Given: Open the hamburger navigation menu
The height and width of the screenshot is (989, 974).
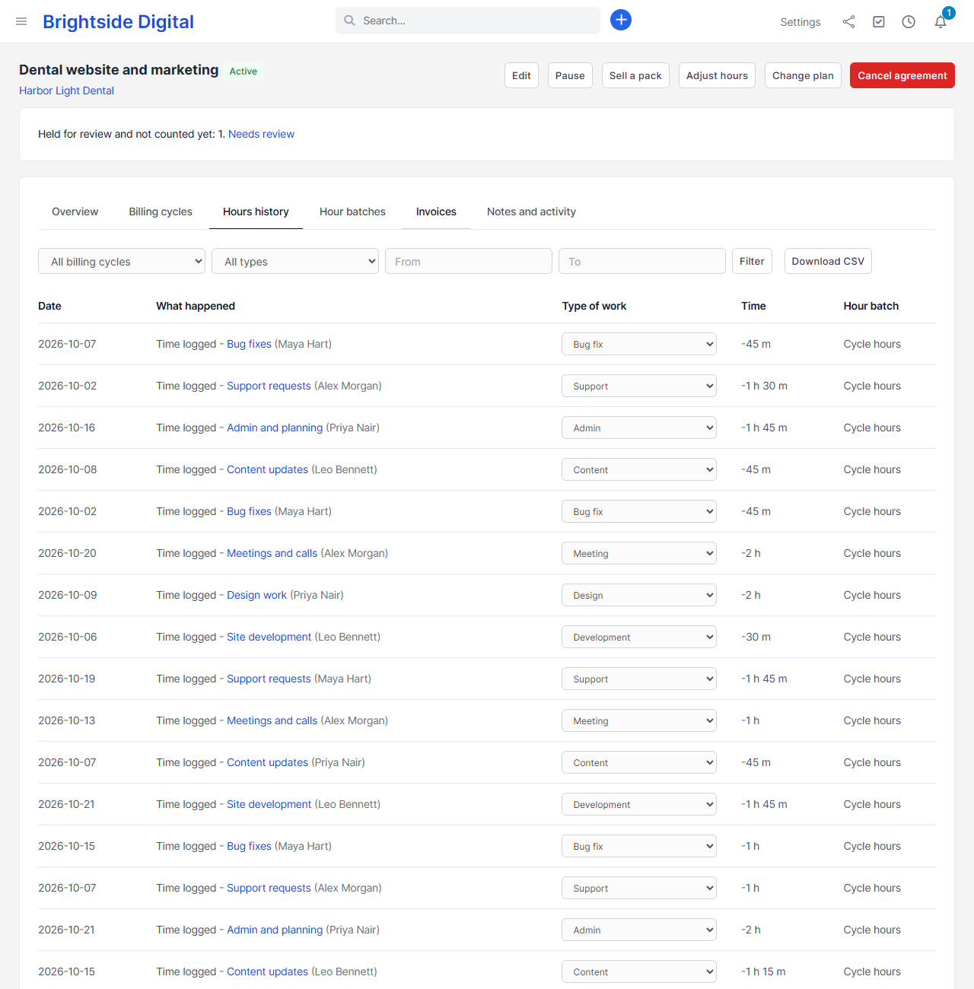Looking at the screenshot, I should click(x=21, y=21).
